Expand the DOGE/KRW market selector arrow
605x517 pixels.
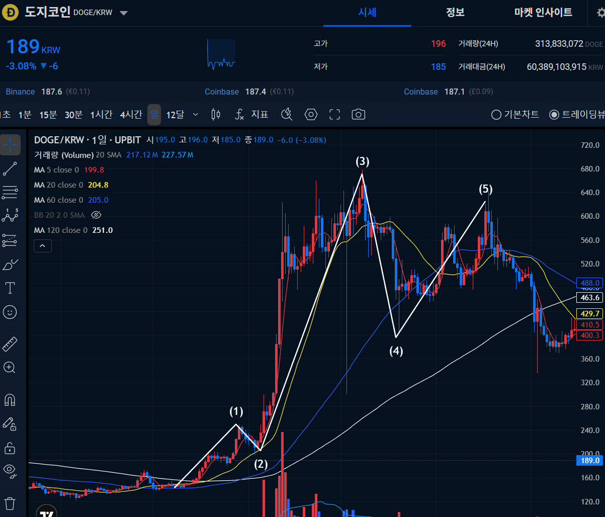point(124,13)
